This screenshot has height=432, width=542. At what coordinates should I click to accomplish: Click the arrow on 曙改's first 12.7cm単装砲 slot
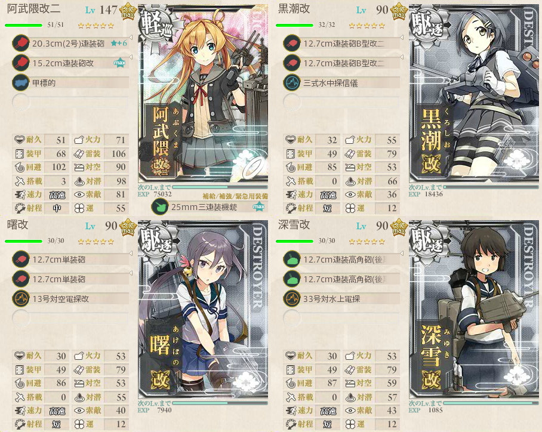[131, 254]
